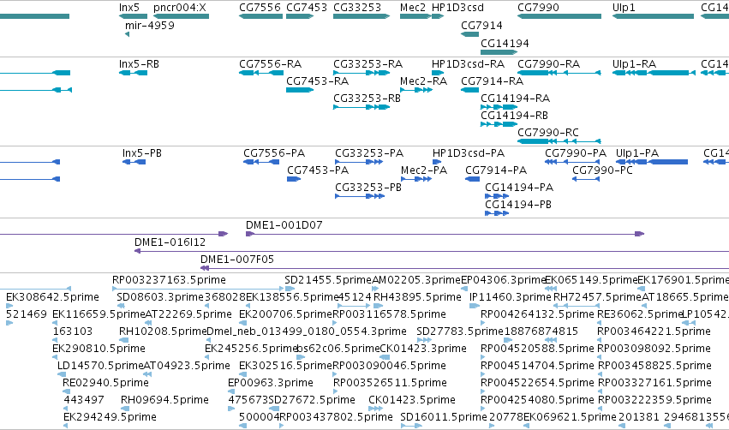This screenshot has width=729, height=430.
Task: Select the RE02940.5prime EST
Action: pyautogui.click(x=67, y=391)
